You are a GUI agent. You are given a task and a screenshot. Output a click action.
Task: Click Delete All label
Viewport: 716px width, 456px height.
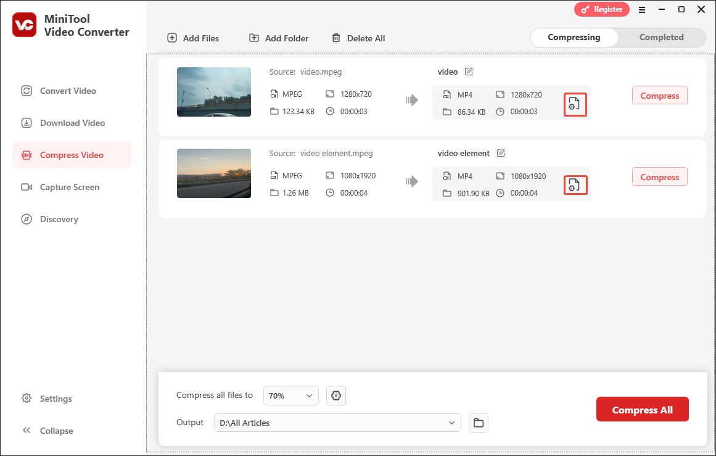point(366,38)
